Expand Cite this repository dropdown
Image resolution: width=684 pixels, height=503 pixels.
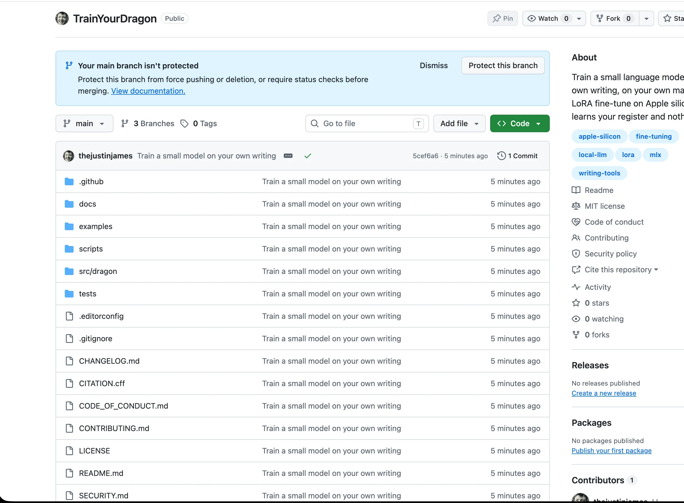coord(621,270)
